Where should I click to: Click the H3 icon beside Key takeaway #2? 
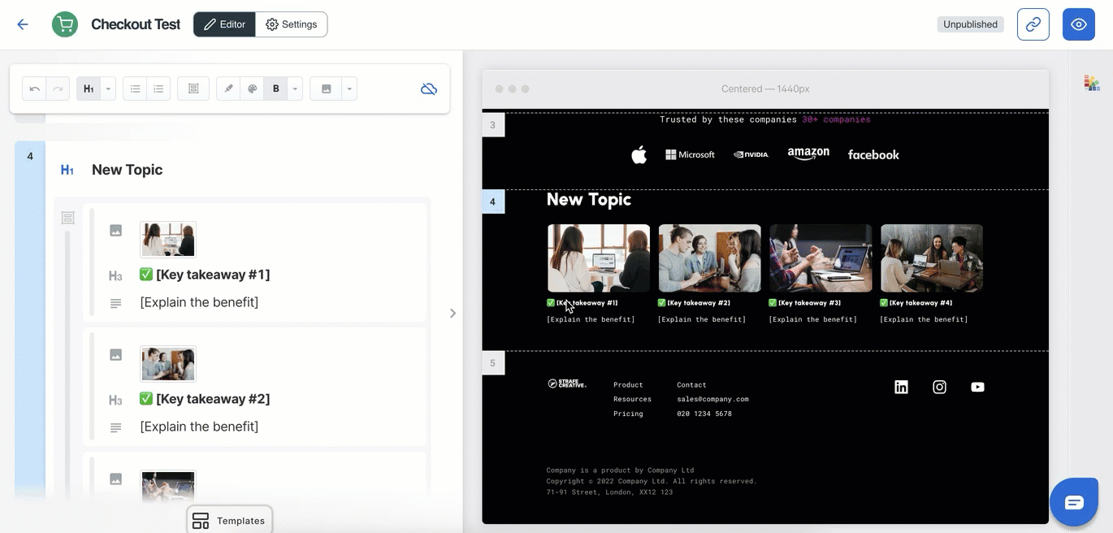click(115, 401)
